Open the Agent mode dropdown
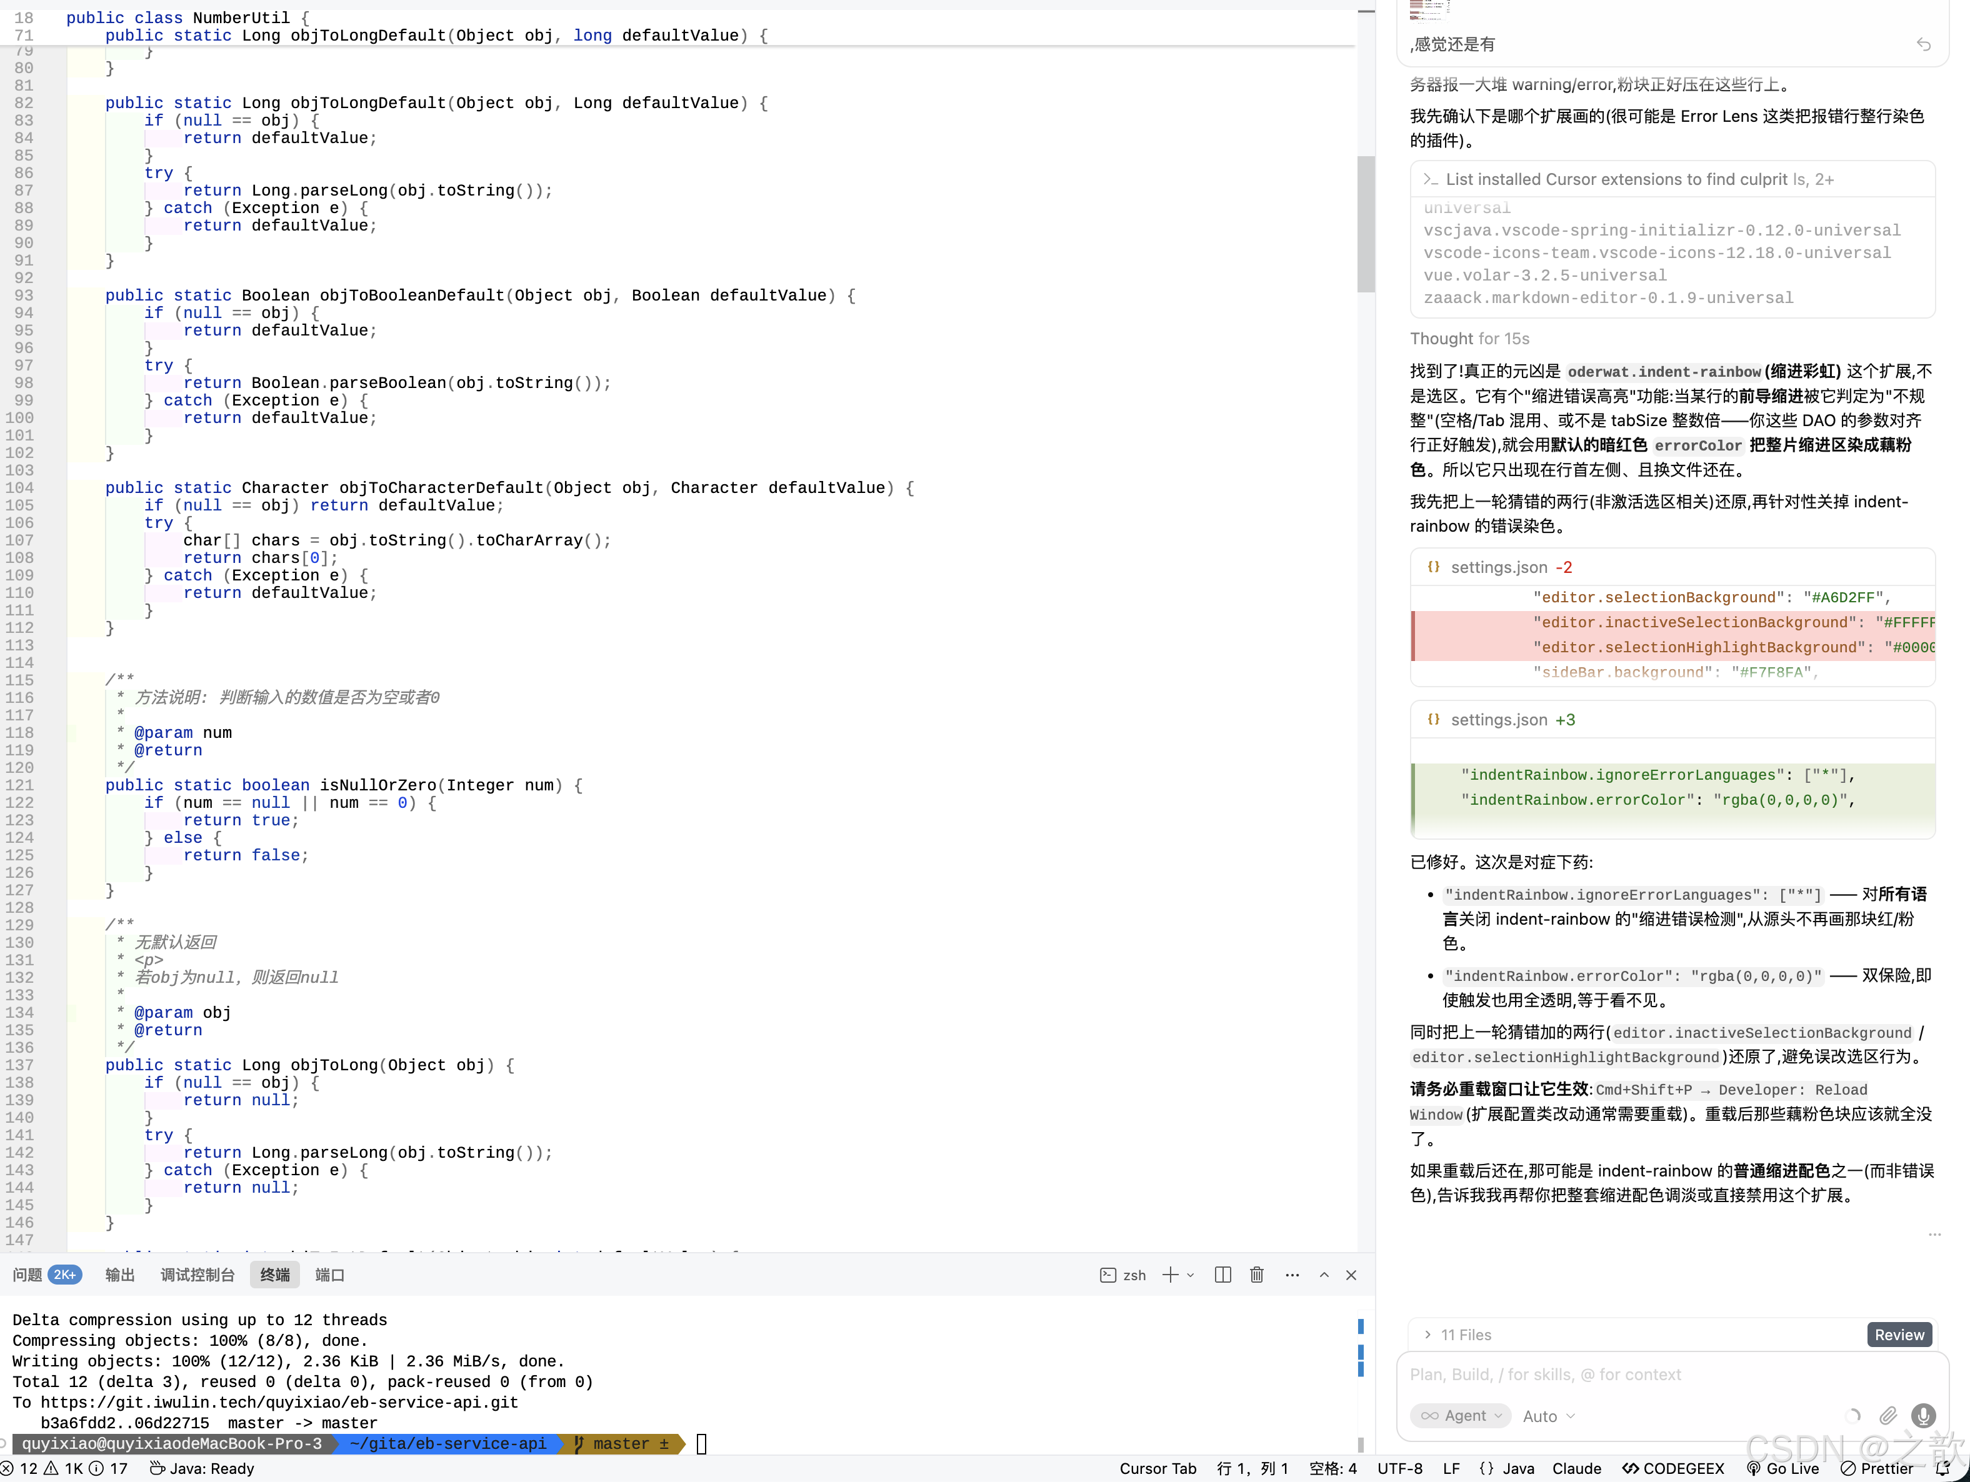The width and height of the screenshot is (1970, 1482). tap(1461, 1415)
